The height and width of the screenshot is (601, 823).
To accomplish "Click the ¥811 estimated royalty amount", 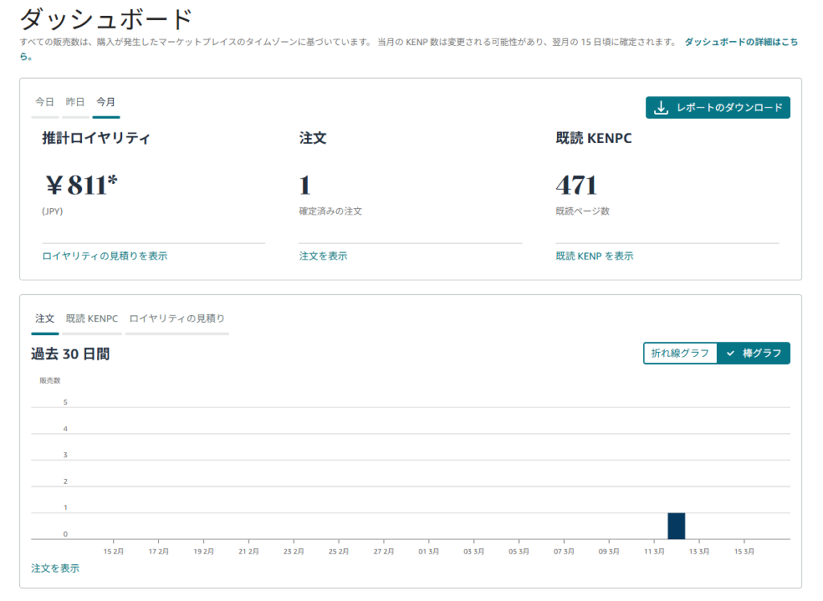I will point(80,186).
